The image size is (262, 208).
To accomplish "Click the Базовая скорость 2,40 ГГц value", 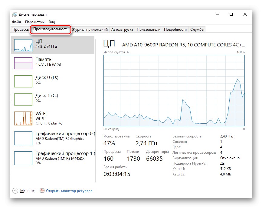I will [x=227, y=136].
